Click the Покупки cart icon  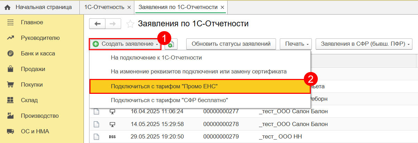10,84
